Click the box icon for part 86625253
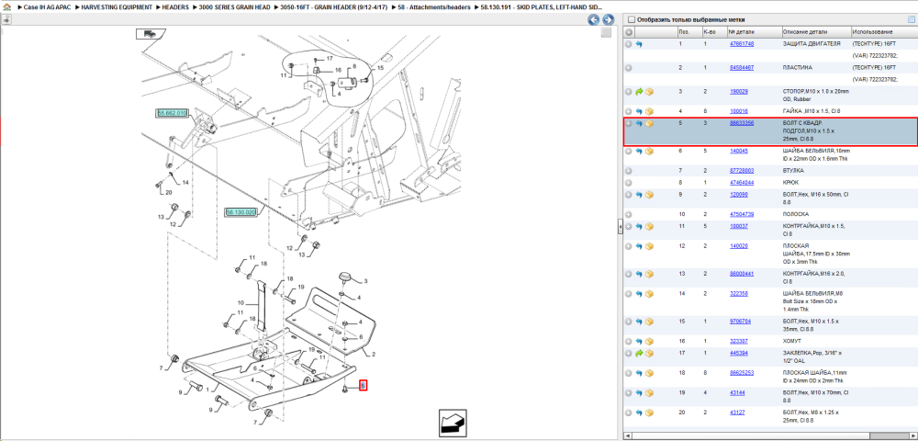918x441 pixels. [649, 372]
